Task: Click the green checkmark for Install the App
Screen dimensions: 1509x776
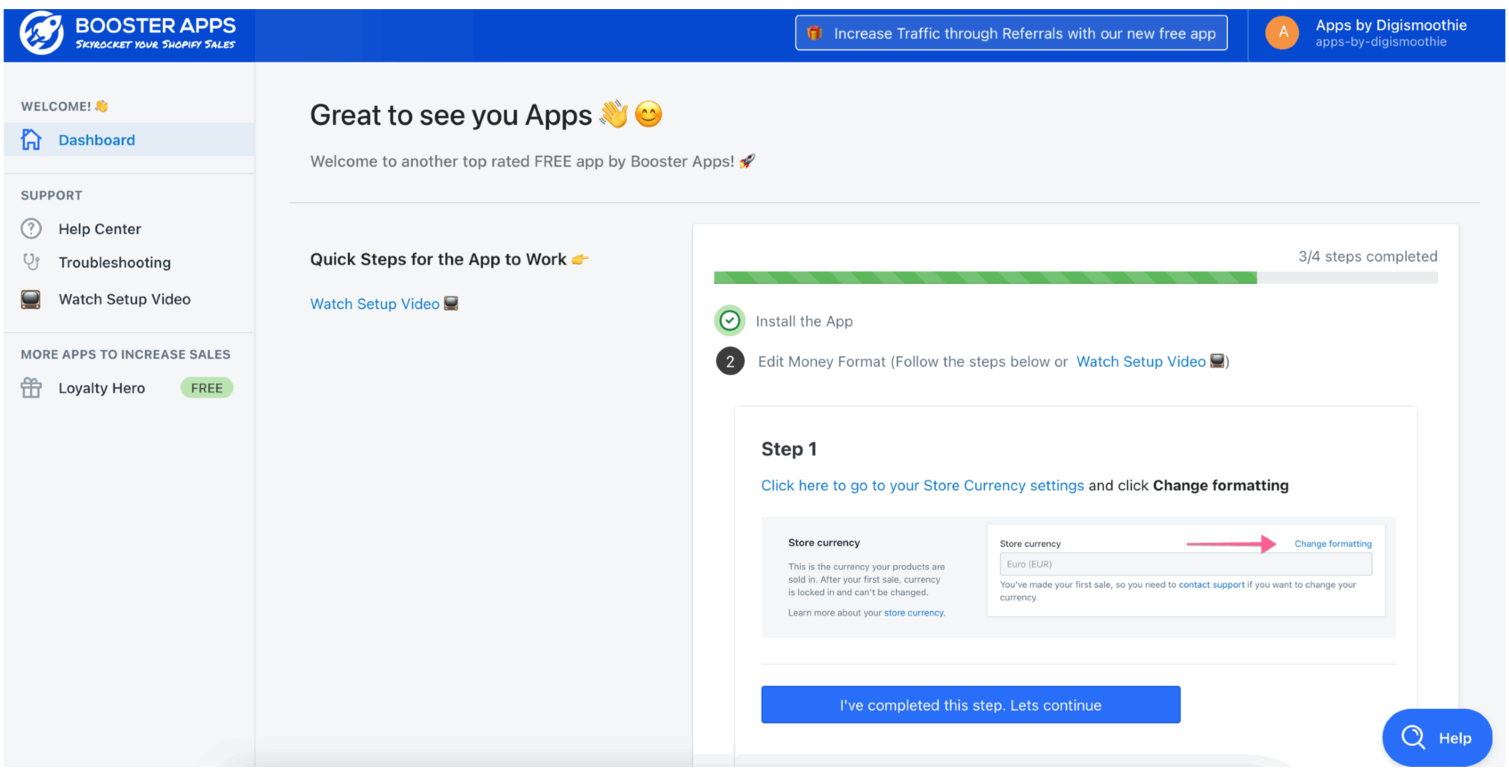Action: tap(730, 321)
